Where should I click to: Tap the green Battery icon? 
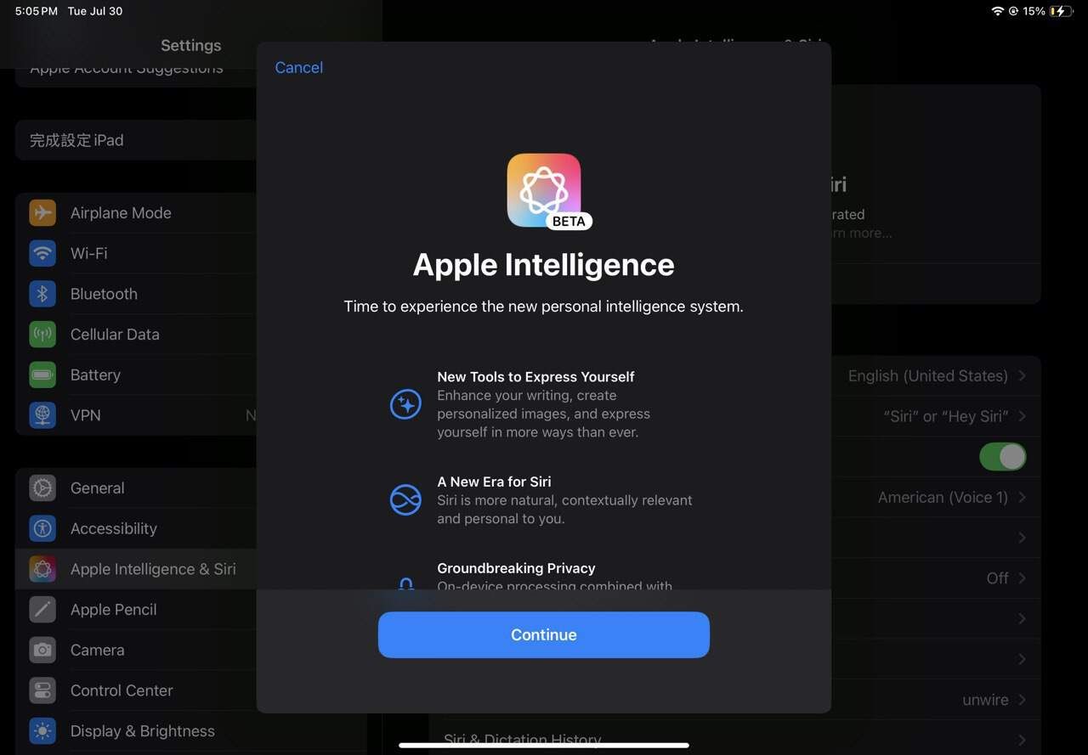[x=42, y=375]
